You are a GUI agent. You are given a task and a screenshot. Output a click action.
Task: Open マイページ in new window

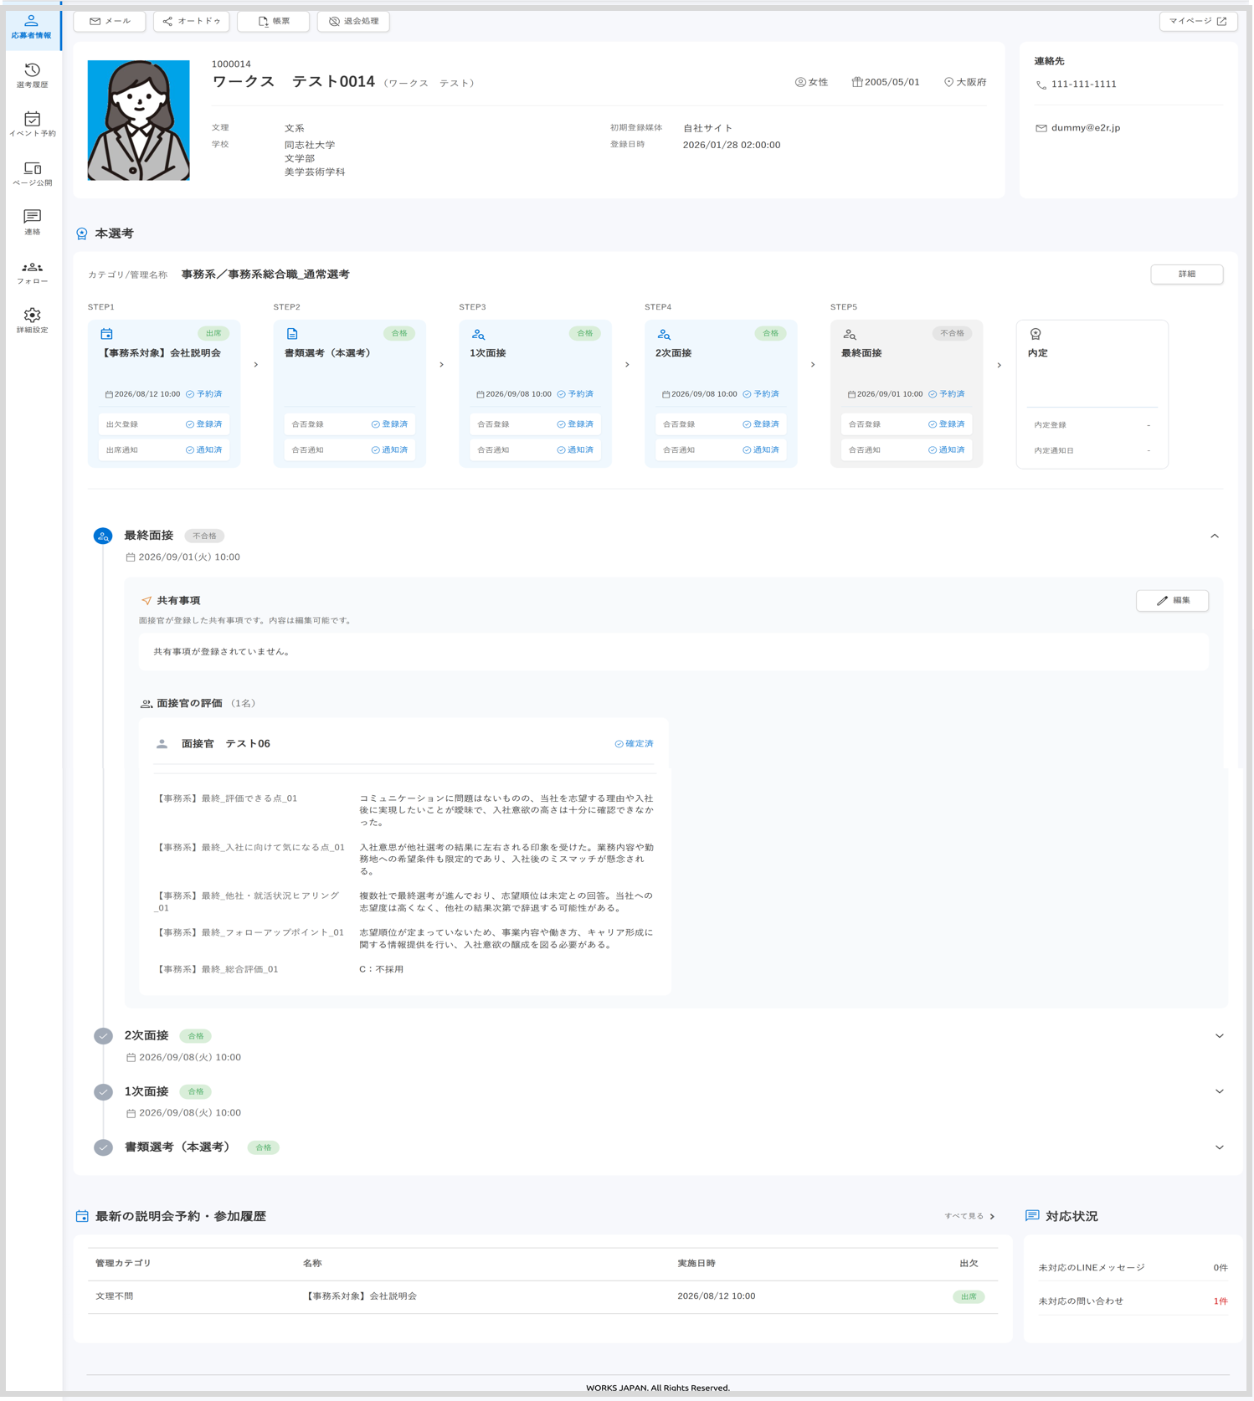point(1198,21)
